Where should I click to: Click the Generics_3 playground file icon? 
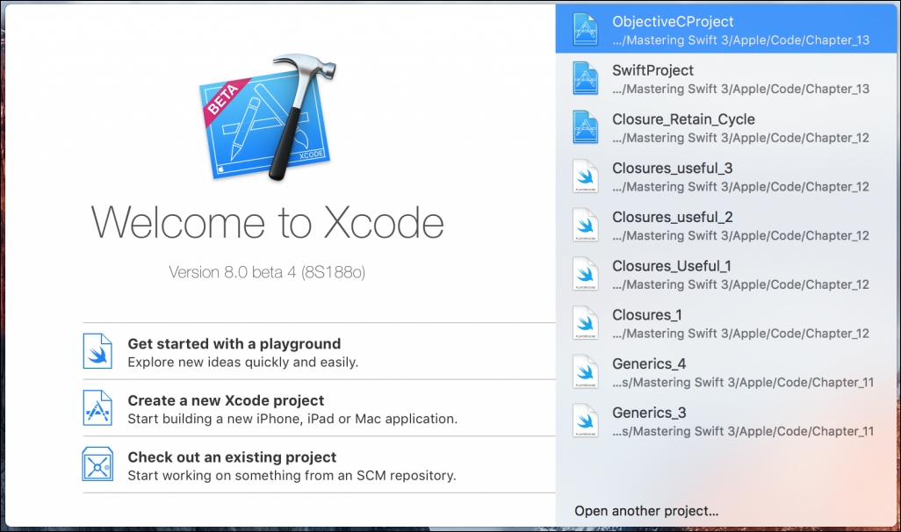click(x=585, y=421)
